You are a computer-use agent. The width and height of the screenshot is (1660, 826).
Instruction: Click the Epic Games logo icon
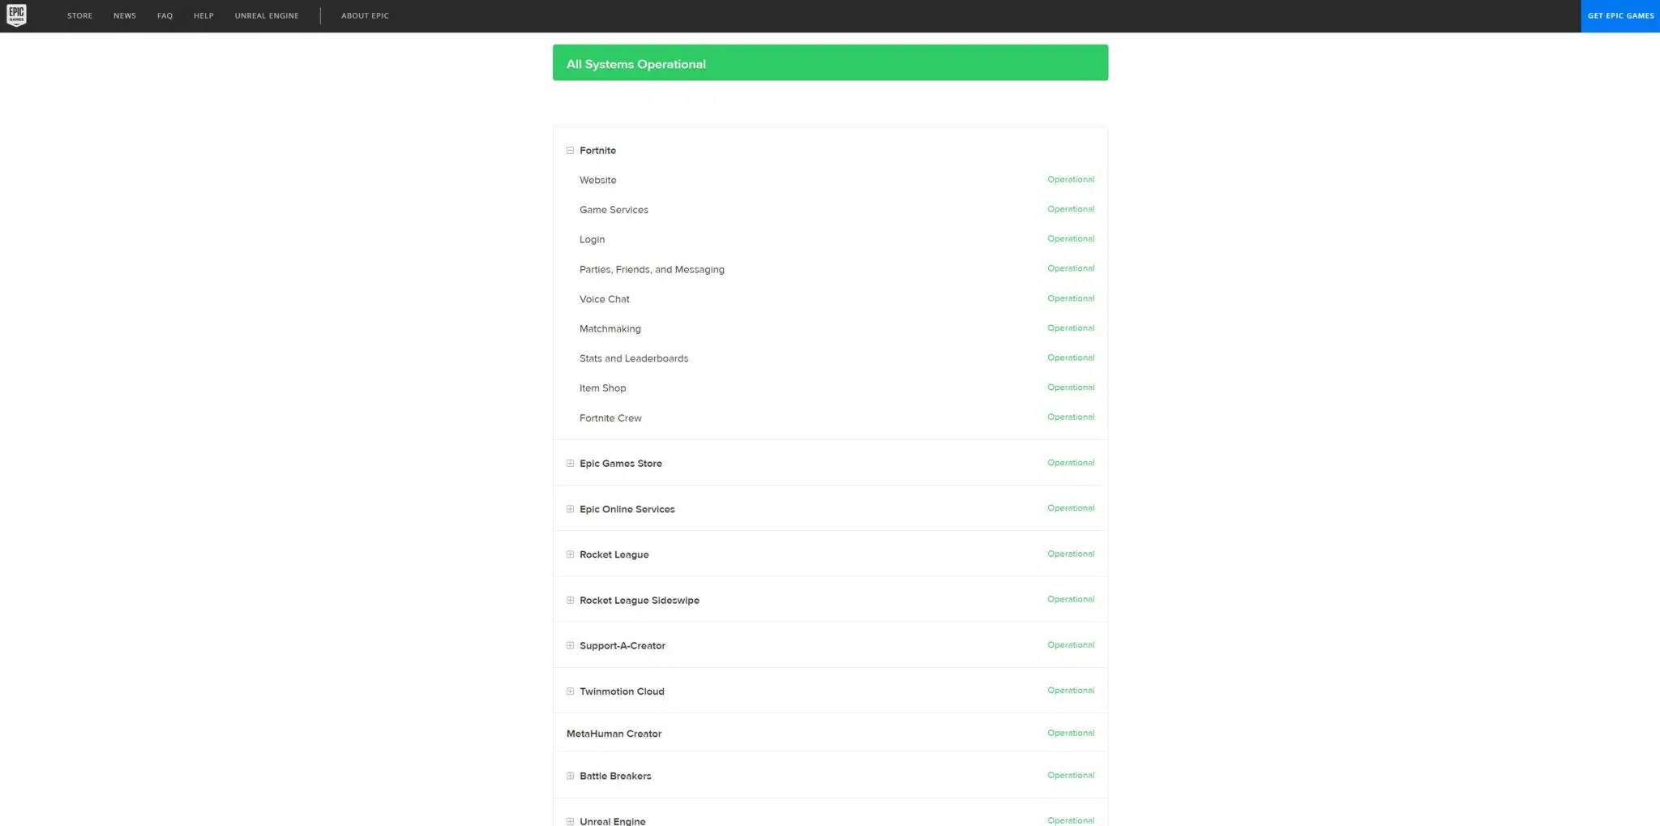coord(16,15)
